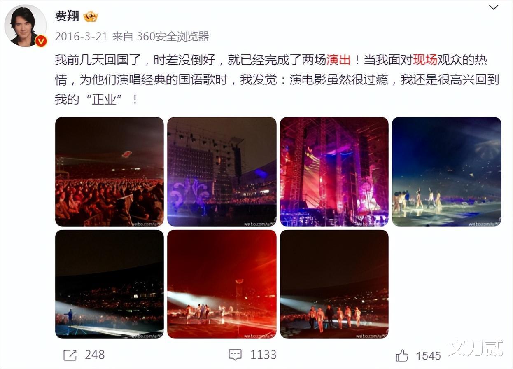Open the last photo of performers in line
513x369 pixels.
[x=334, y=284]
